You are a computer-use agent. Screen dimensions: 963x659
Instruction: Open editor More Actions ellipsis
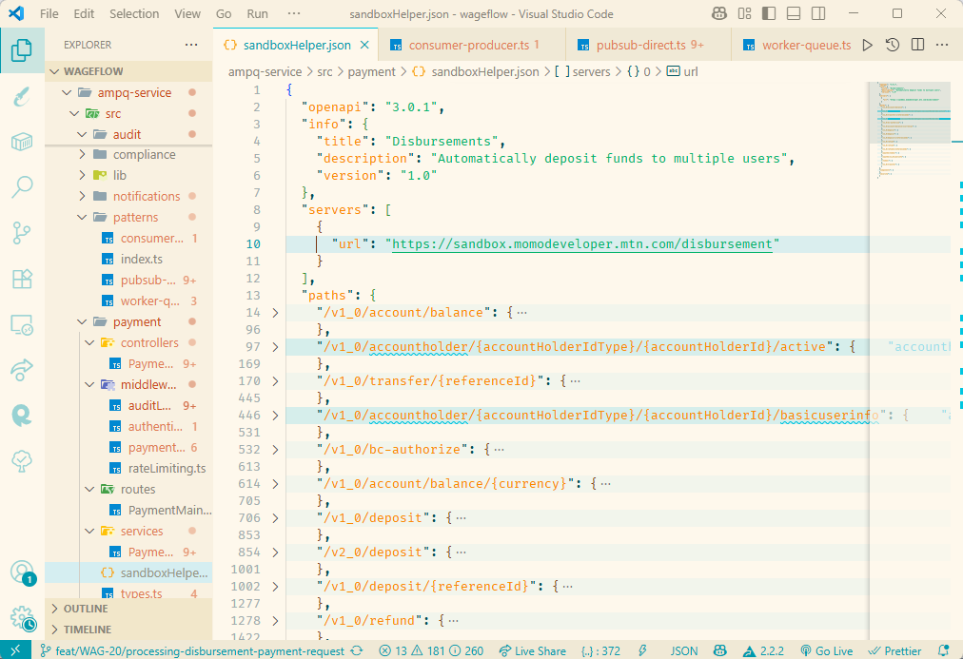[x=942, y=45]
